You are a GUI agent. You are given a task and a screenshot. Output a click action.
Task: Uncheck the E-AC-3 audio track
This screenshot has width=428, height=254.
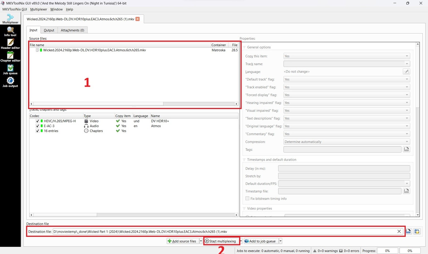click(38, 126)
